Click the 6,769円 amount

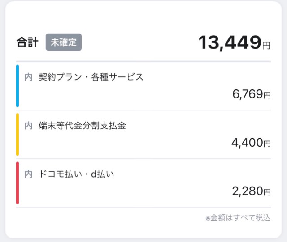point(251,94)
